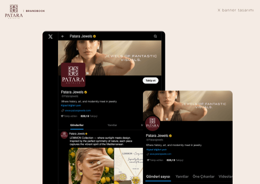
Task: Open the www.patarajewels.com website link
Action: [x=78, y=110]
